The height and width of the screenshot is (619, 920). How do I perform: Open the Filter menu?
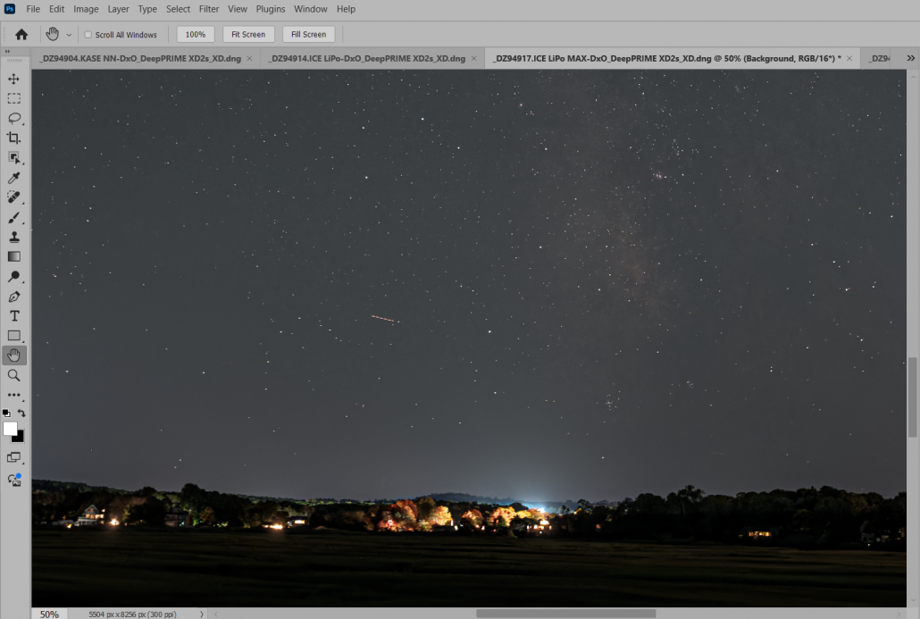coord(209,9)
